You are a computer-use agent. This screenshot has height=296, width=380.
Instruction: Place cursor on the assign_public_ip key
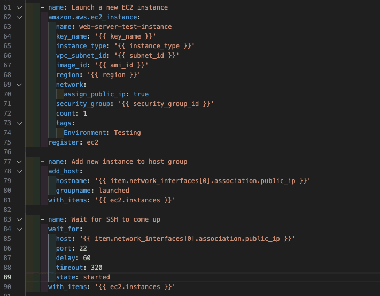coord(95,94)
